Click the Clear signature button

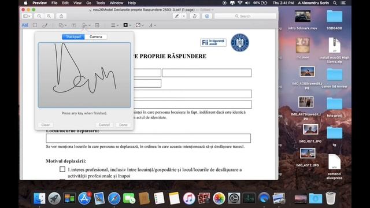pyautogui.click(x=46, y=125)
